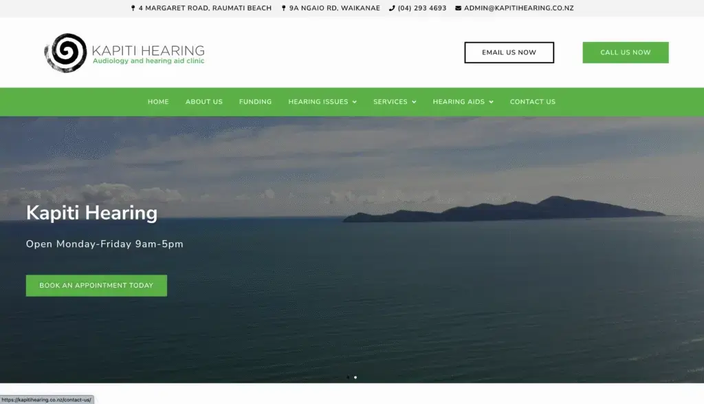Viewport: 704px width, 404px height.
Task: Select the carousel dot indicator
Action: (x=355, y=377)
